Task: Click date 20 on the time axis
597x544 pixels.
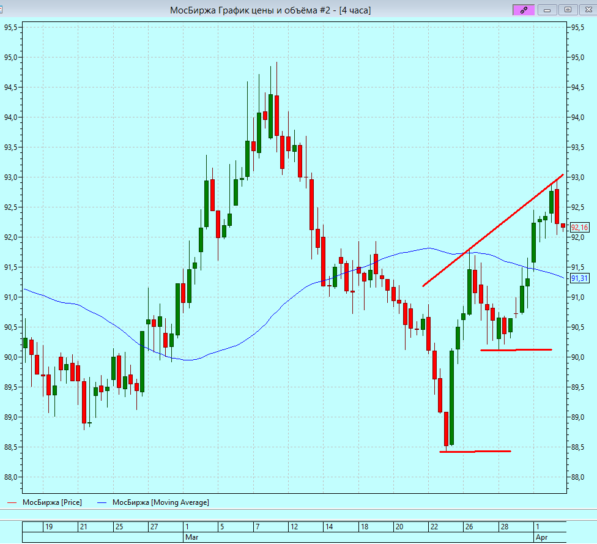Action: point(399,527)
